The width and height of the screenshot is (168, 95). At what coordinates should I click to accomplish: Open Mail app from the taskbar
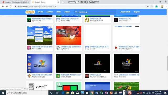coord(77,93)
